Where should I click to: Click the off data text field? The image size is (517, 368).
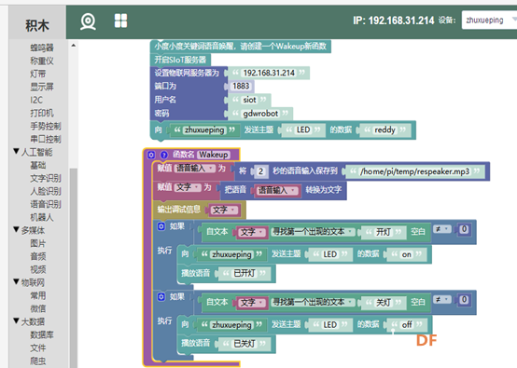(407, 325)
